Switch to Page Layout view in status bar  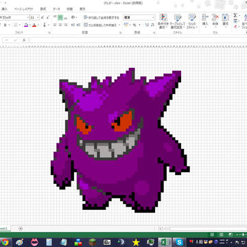221,235
